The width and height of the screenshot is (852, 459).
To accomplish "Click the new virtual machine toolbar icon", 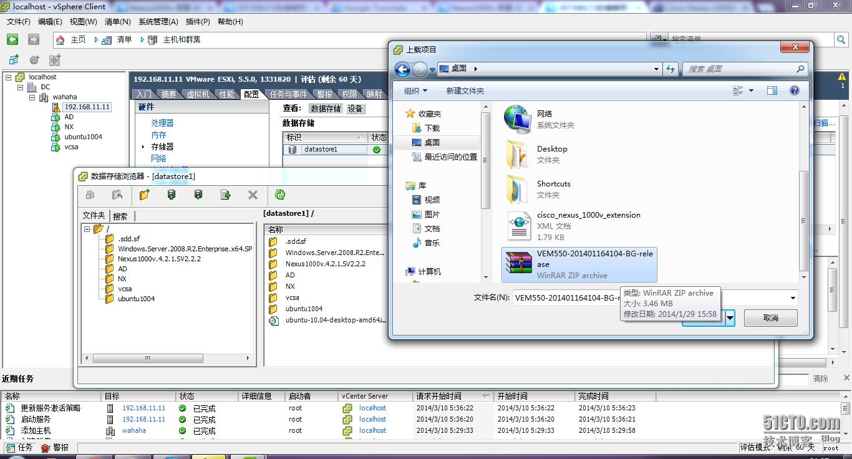I will [14, 60].
